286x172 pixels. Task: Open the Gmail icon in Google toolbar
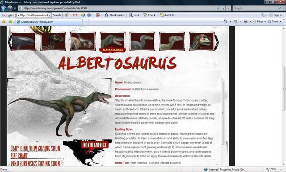75,15
